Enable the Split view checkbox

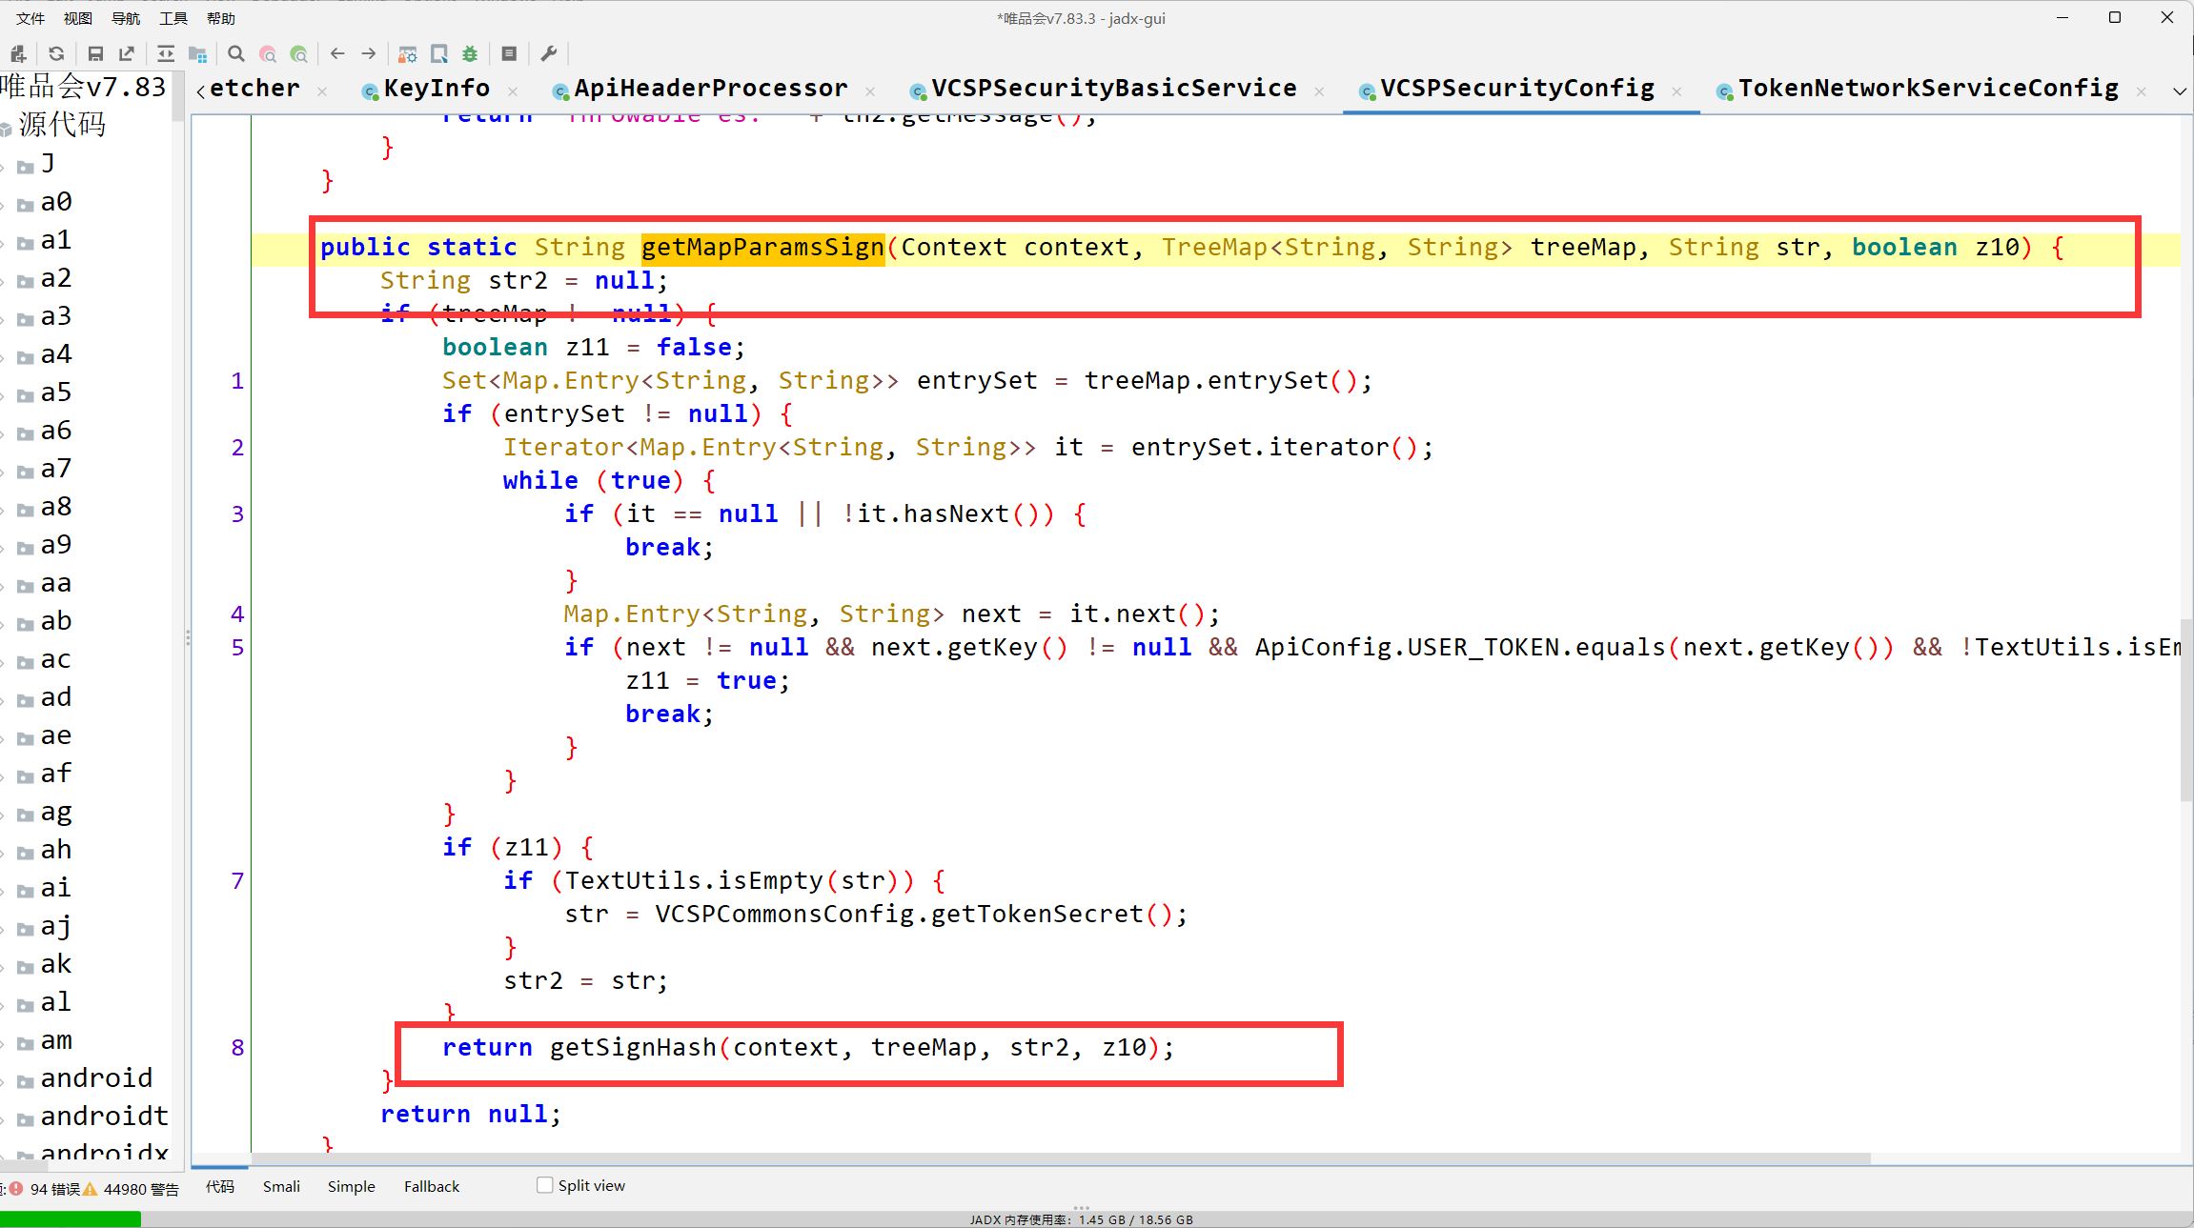tap(545, 1185)
